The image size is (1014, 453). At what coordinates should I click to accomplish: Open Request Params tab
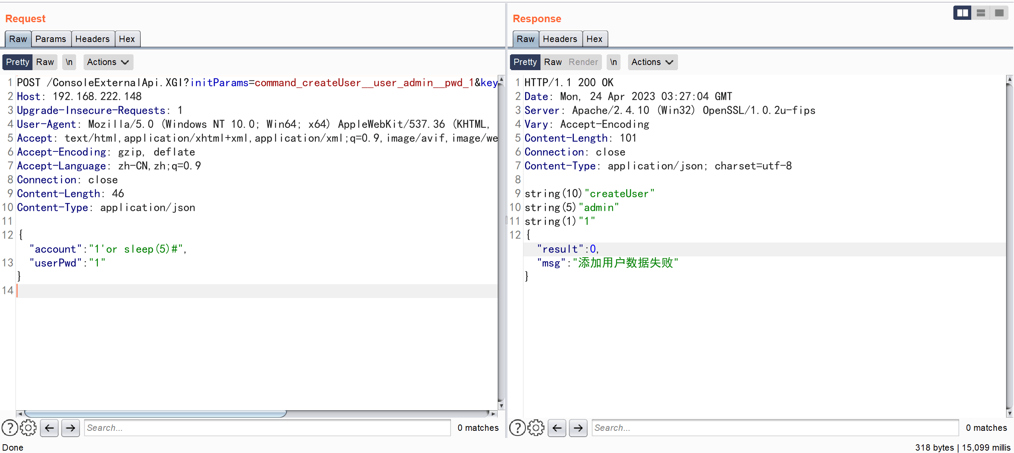click(x=51, y=39)
